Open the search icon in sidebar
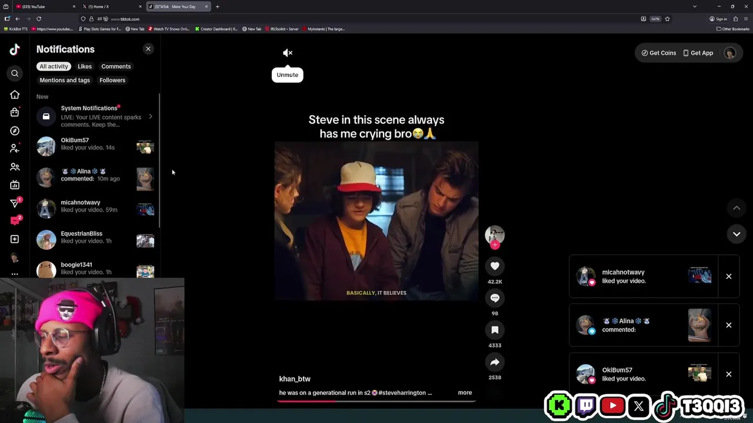Image resolution: width=753 pixels, height=423 pixels. coord(15,73)
